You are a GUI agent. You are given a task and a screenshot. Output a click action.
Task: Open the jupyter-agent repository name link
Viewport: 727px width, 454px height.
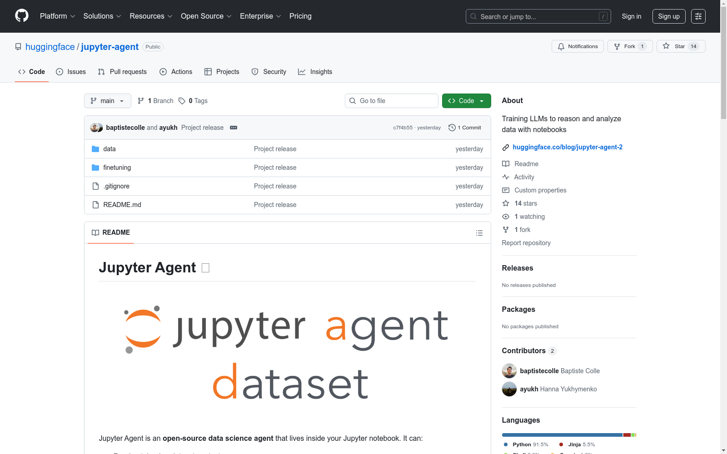click(110, 47)
